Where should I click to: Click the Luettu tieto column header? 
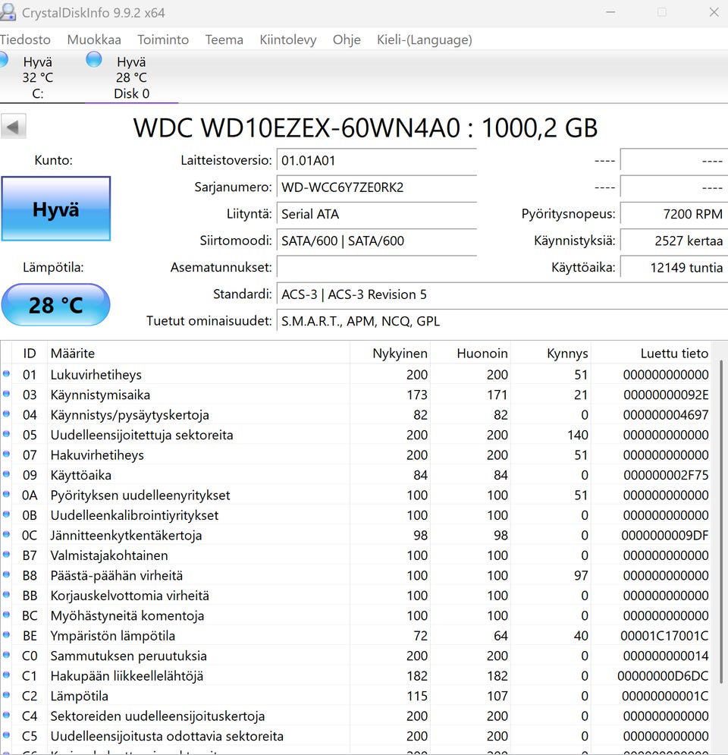coord(651,353)
